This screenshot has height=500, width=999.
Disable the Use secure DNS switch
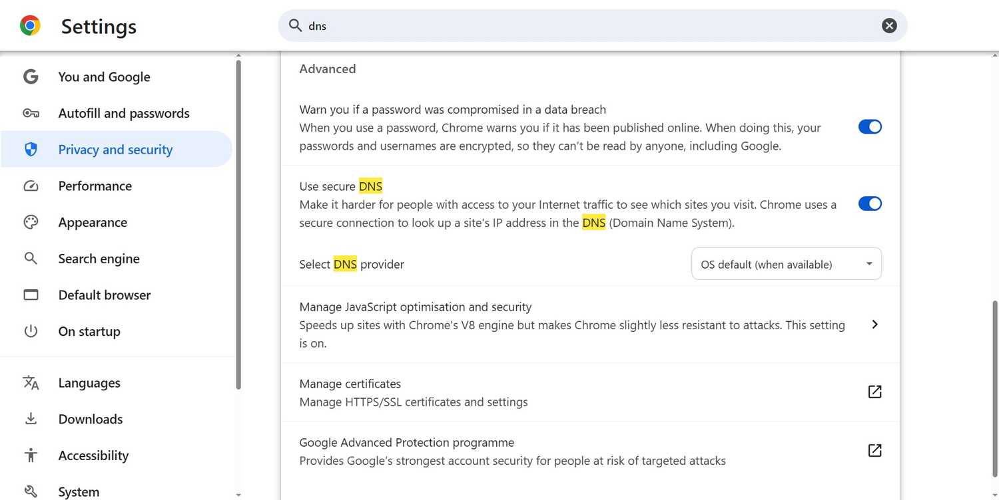click(870, 203)
